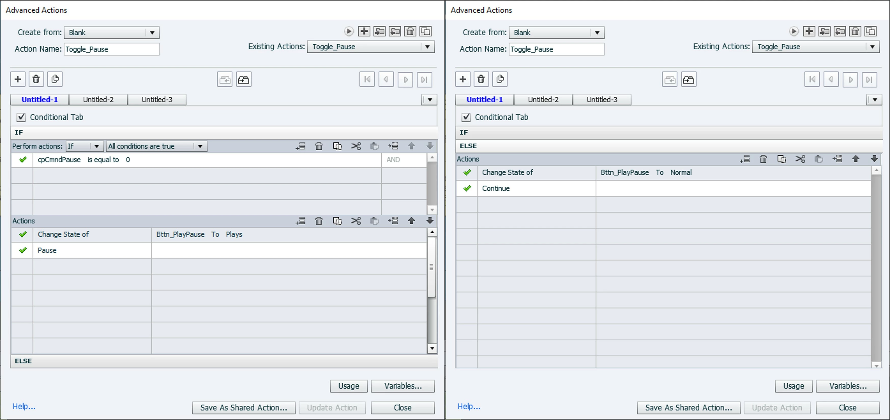Toggle green checkmark beside Pause action
This screenshot has height=420, width=890.
pyautogui.click(x=23, y=250)
